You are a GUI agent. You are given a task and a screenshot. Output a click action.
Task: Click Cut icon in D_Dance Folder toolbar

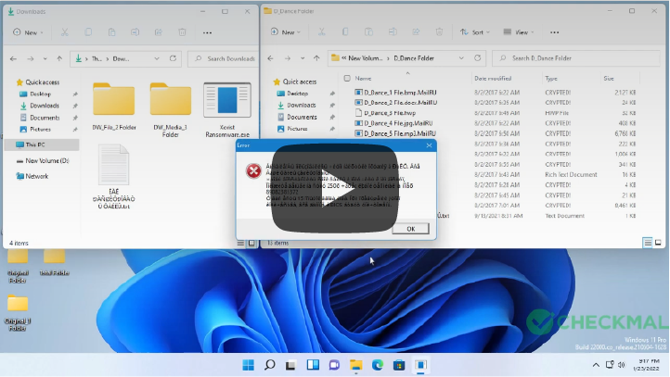click(322, 32)
